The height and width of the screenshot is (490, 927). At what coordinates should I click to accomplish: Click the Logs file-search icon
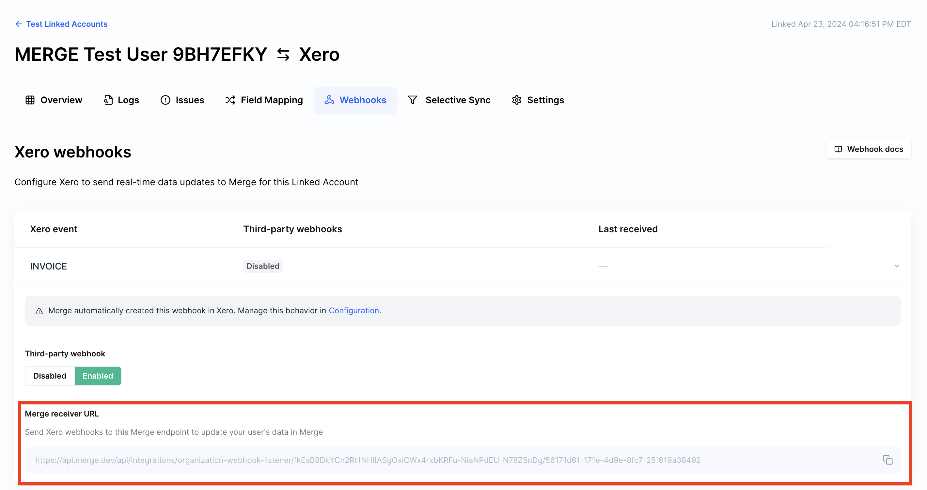108,100
